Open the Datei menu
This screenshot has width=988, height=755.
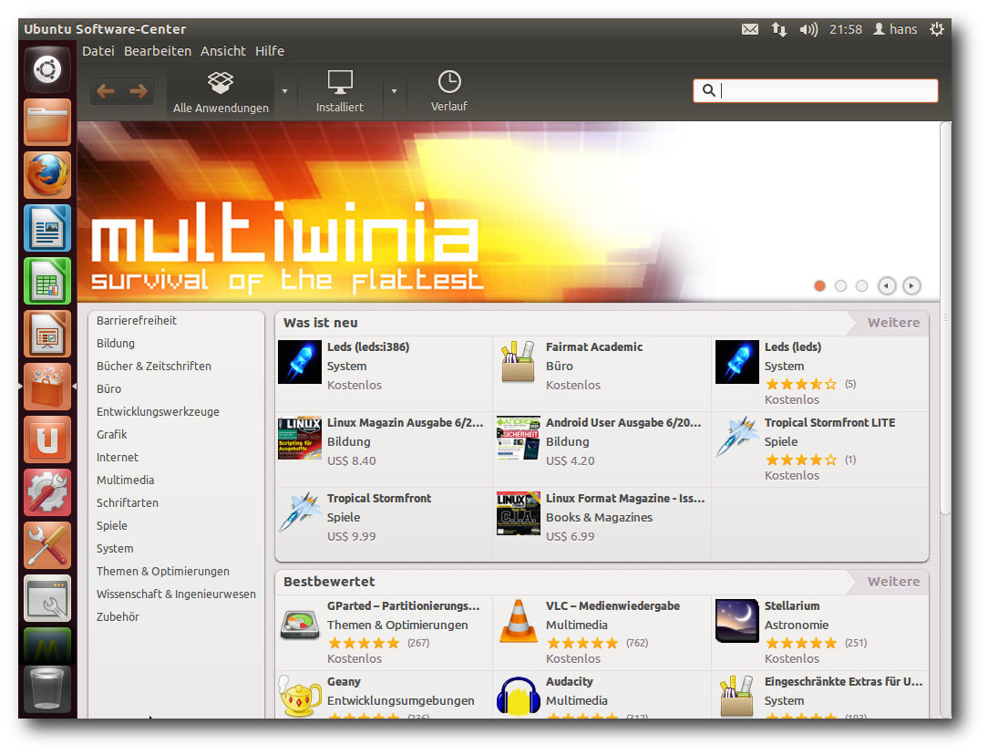click(x=98, y=51)
